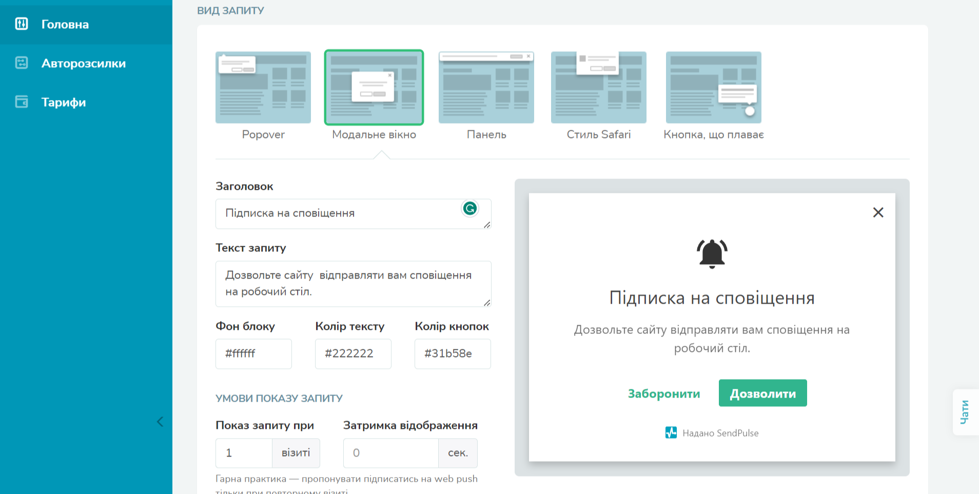This screenshot has width=979, height=494.
Task: Click the Головна dashboard icon in sidebar
Action: pyautogui.click(x=22, y=24)
